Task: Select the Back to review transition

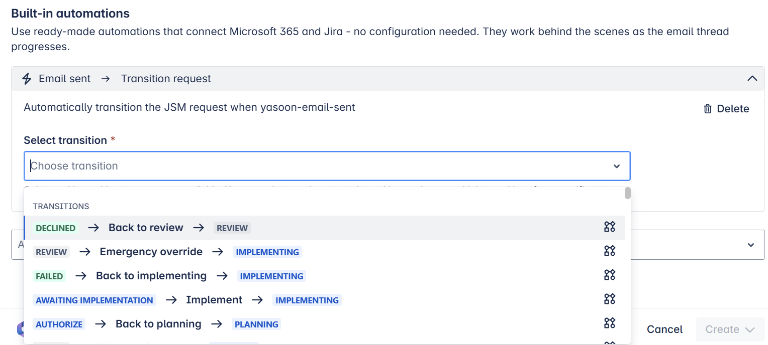Action: tap(146, 228)
